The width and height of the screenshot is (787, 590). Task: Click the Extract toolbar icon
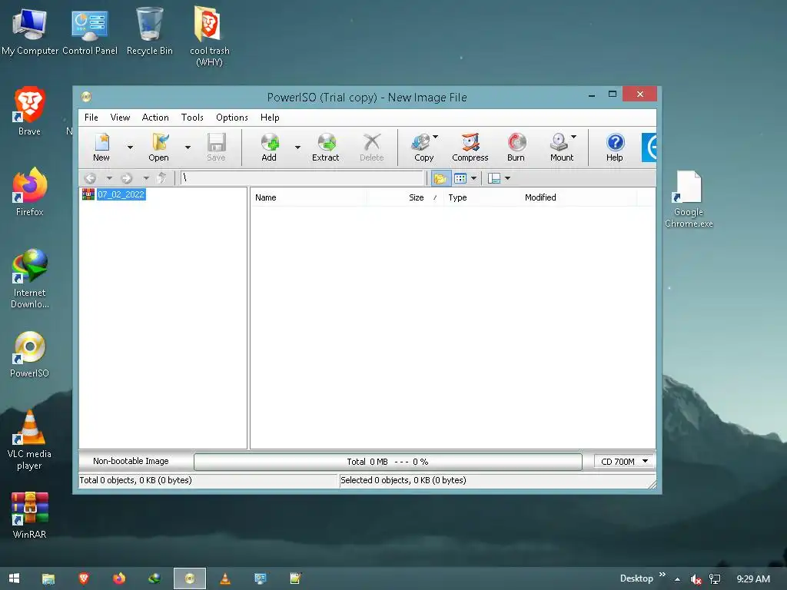click(x=326, y=147)
